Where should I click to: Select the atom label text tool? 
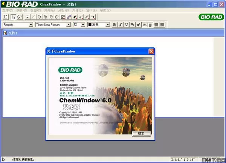69,17
